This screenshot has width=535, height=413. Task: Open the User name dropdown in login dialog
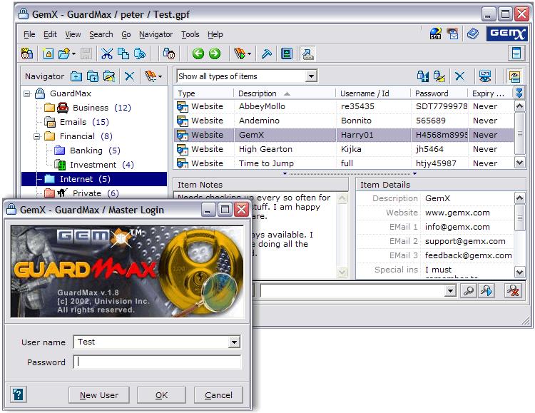click(234, 342)
